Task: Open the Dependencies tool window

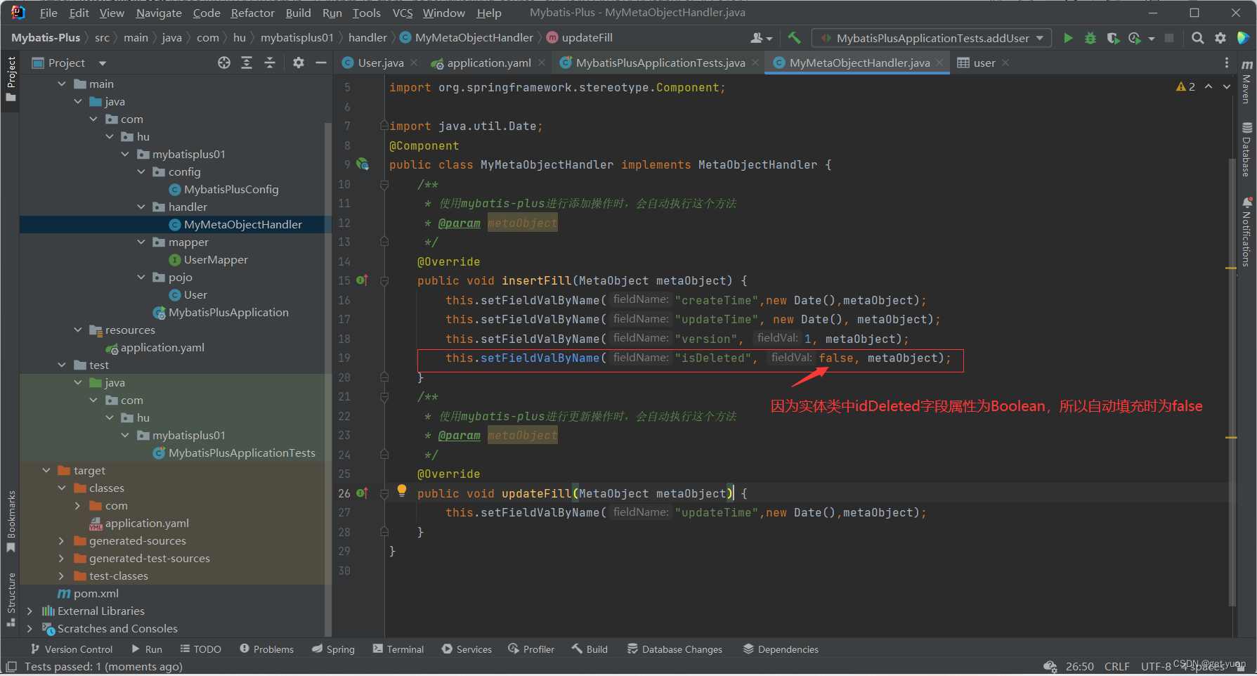Action: [781, 649]
